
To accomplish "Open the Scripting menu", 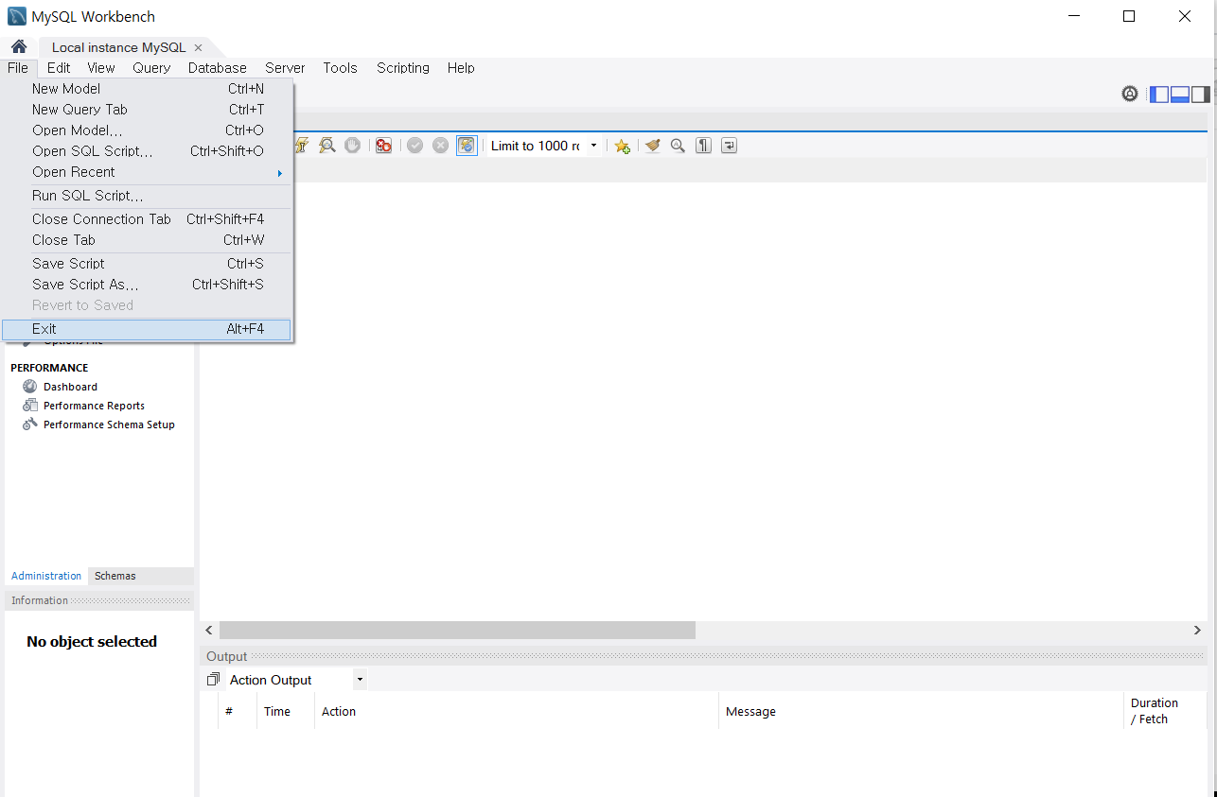I will click(x=403, y=68).
